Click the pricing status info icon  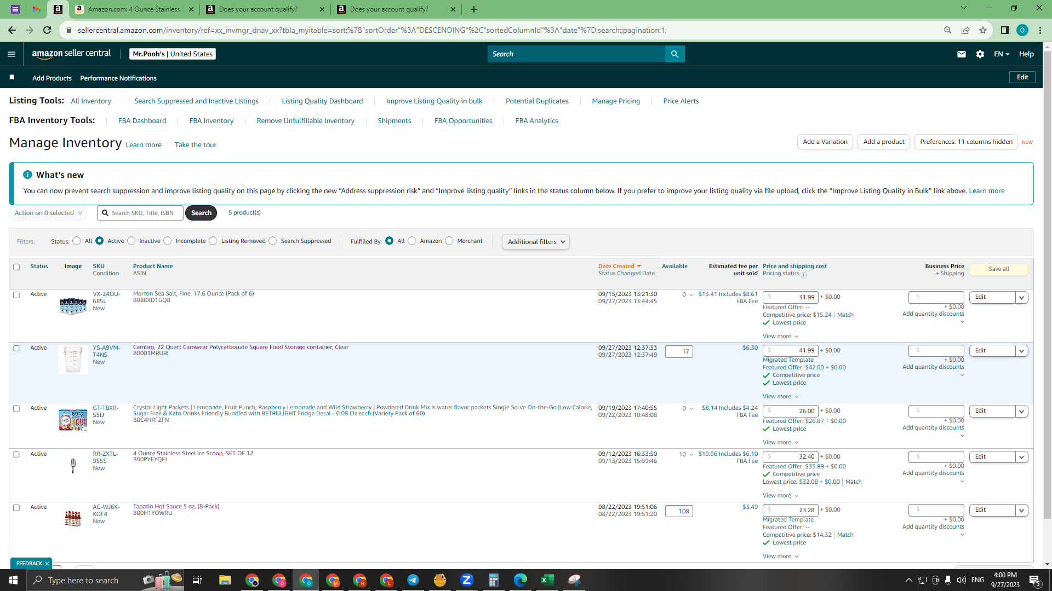(x=803, y=275)
